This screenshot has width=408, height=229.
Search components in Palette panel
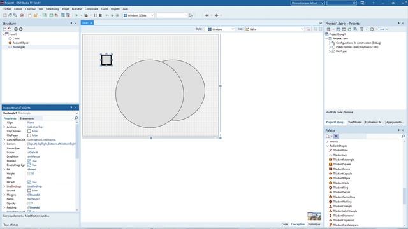click(x=403, y=136)
